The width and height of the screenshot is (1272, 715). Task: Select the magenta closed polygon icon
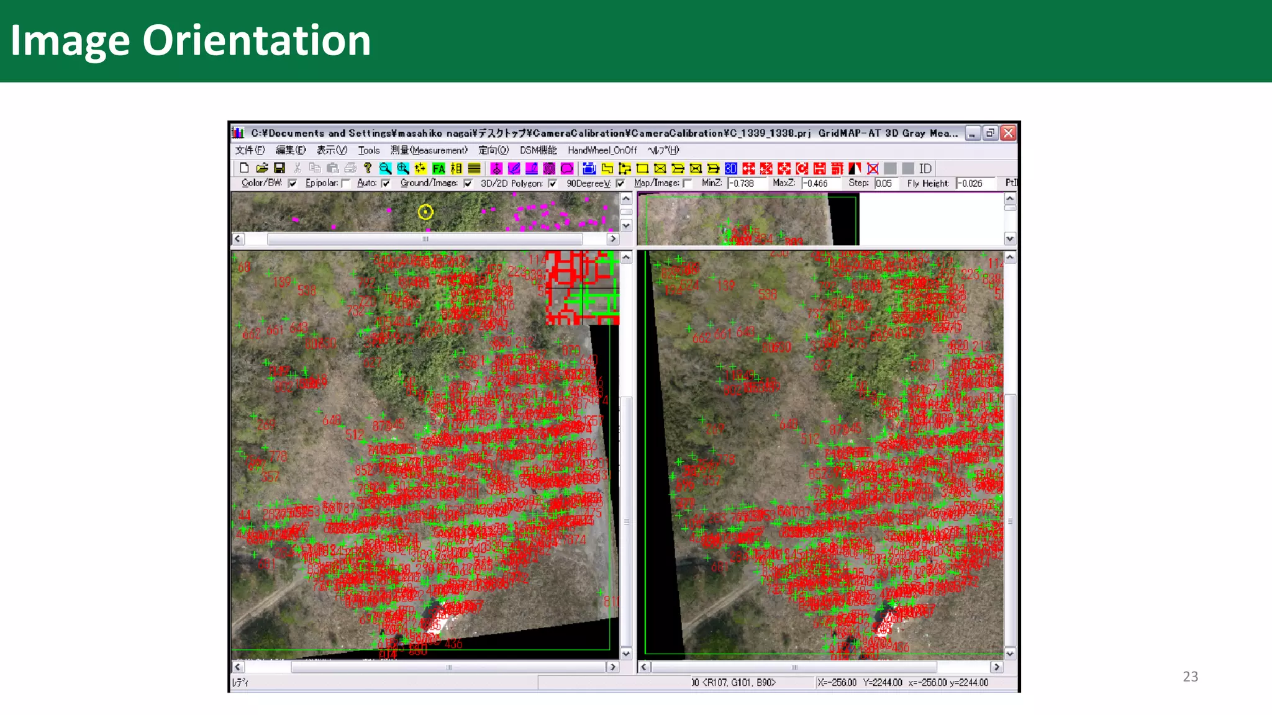pyautogui.click(x=567, y=168)
